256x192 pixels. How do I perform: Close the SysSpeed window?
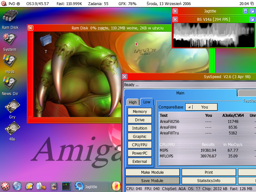click(124, 76)
